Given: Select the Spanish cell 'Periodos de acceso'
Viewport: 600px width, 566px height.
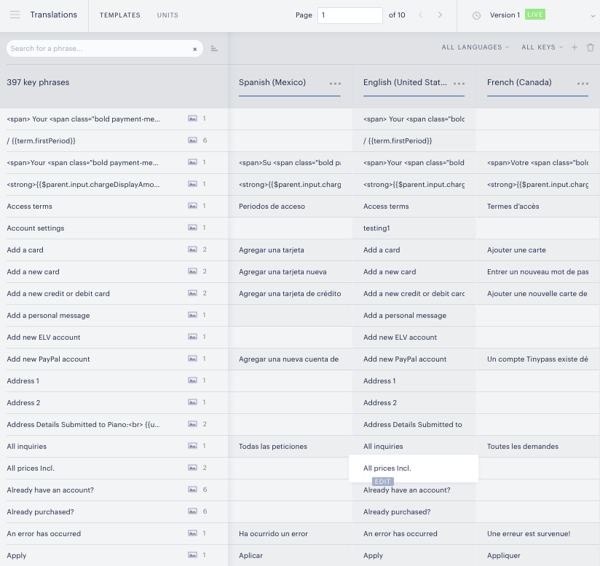Looking at the screenshot, I should (272, 207).
